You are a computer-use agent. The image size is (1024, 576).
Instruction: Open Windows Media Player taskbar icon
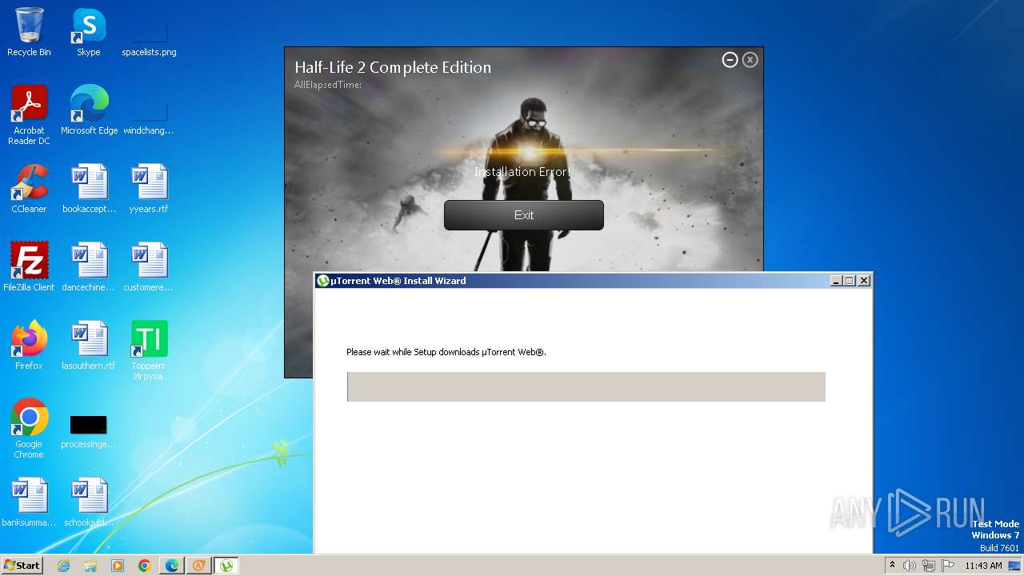click(x=118, y=566)
